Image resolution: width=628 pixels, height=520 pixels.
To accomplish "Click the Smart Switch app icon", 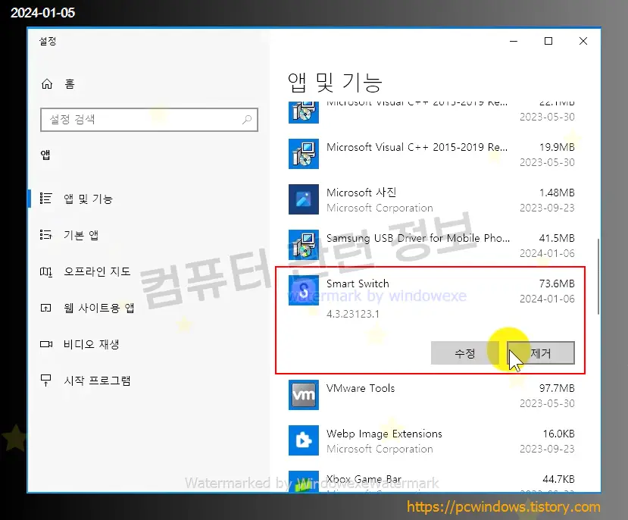I will tap(304, 290).
